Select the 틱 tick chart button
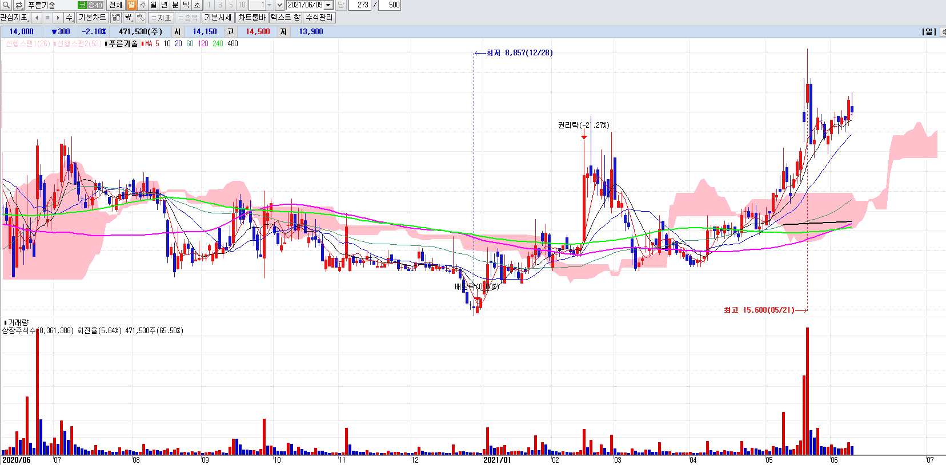 click(186, 5)
